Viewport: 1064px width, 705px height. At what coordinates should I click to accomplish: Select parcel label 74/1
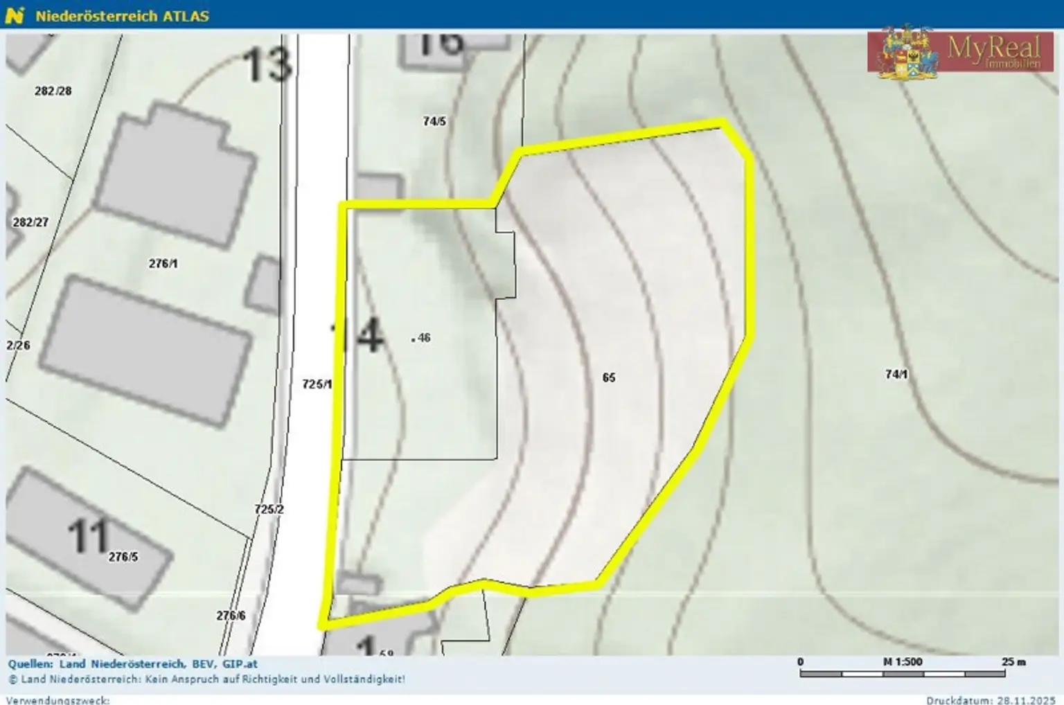(x=896, y=373)
